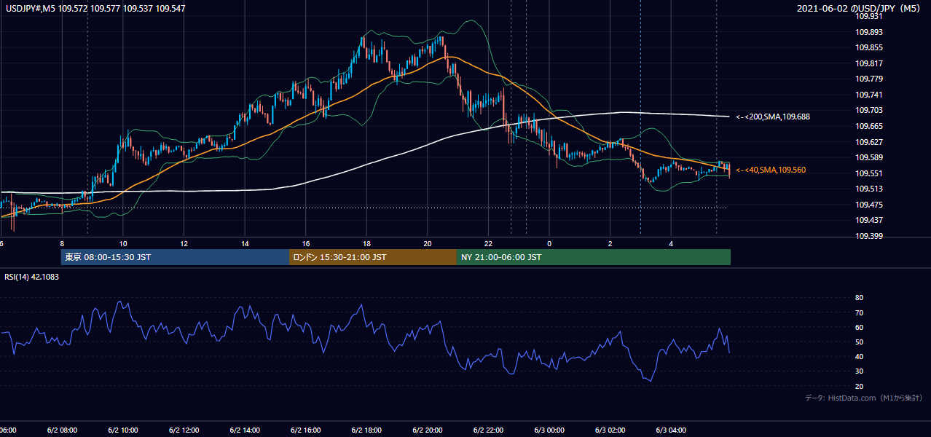Image resolution: width=931 pixels, height=437 pixels.
Task: Click the 6/2 20:00 date label
Action: (x=428, y=430)
